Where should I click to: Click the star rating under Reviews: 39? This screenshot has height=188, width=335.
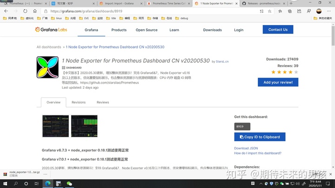coord(285,72)
